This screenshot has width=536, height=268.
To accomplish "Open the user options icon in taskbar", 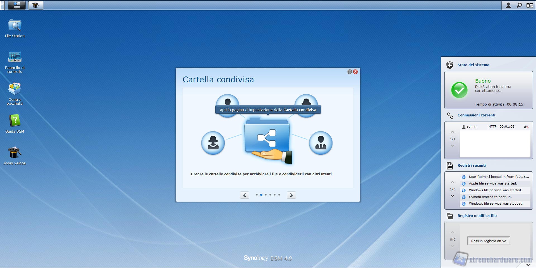I will pyautogui.click(x=508, y=5).
